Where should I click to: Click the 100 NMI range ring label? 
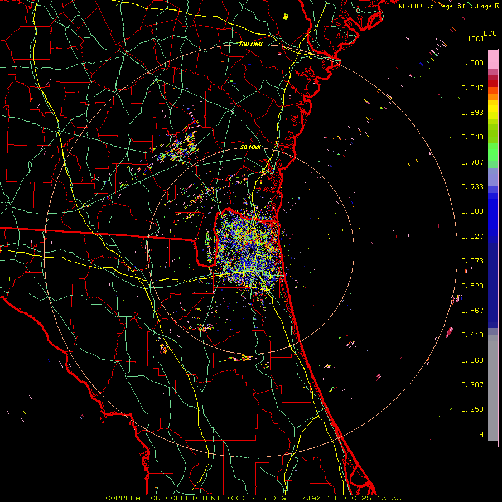click(250, 44)
